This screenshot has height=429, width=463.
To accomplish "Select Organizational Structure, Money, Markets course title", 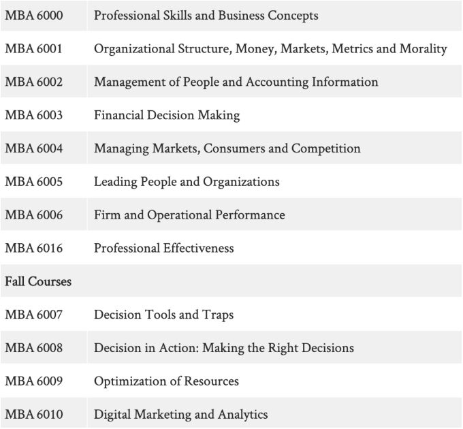I will pyautogui.click(x=270, y=49).
